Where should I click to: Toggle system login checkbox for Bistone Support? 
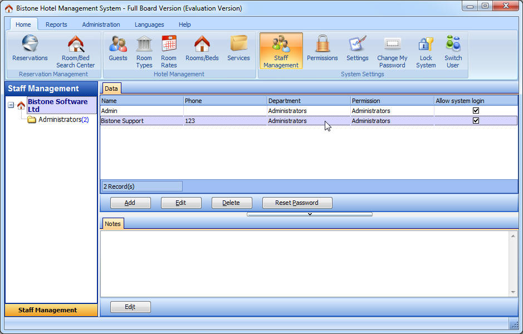click(476, 121)
